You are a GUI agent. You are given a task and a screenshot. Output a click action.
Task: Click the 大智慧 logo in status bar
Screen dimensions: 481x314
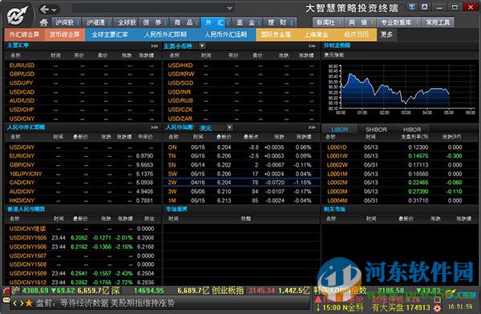click(460, 295)
